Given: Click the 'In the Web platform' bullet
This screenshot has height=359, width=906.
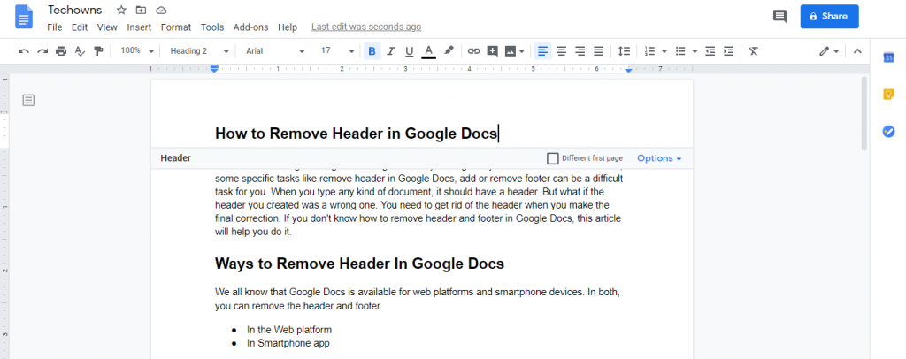Looking at the screenshot, I should [289, 330].
